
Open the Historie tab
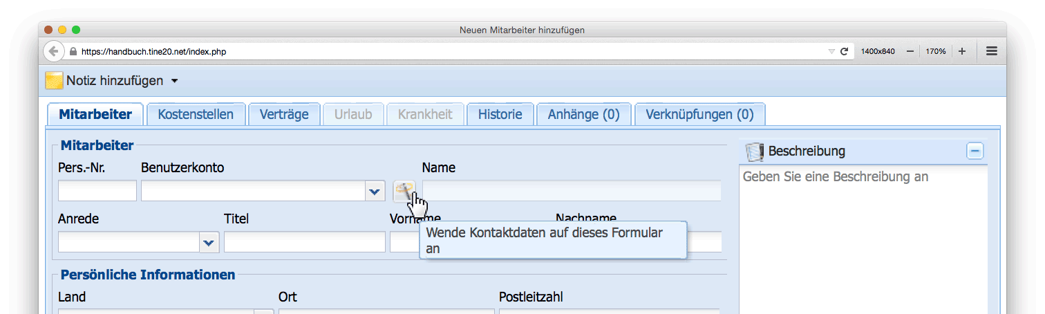tap(500, 114)
